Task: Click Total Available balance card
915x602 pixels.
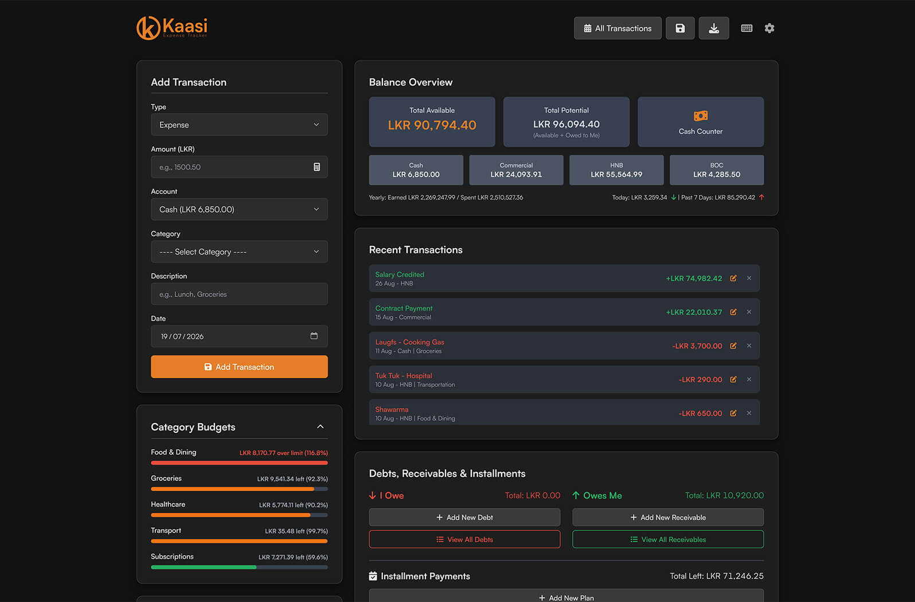Action: click(432, 122)
